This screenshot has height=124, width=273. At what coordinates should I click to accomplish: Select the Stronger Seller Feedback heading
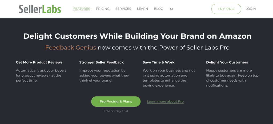102,62
